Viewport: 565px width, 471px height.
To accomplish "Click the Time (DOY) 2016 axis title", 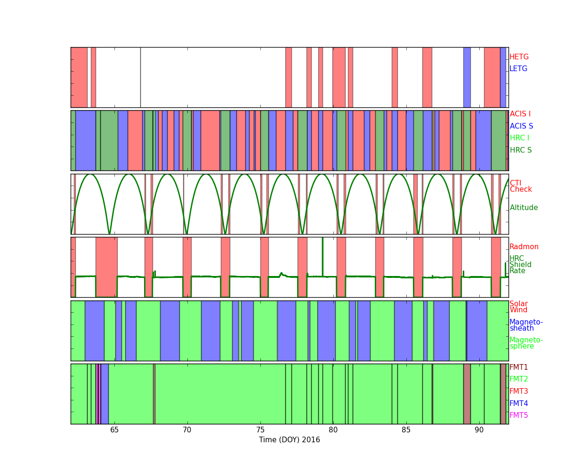I will [289, 440].
